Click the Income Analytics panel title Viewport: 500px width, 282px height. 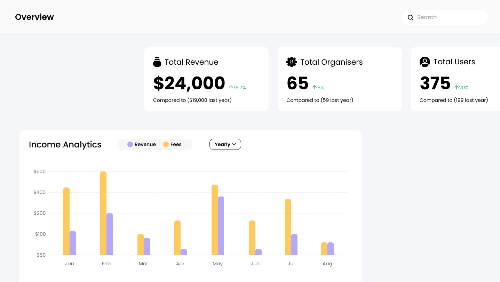click(x=65, y=144)
